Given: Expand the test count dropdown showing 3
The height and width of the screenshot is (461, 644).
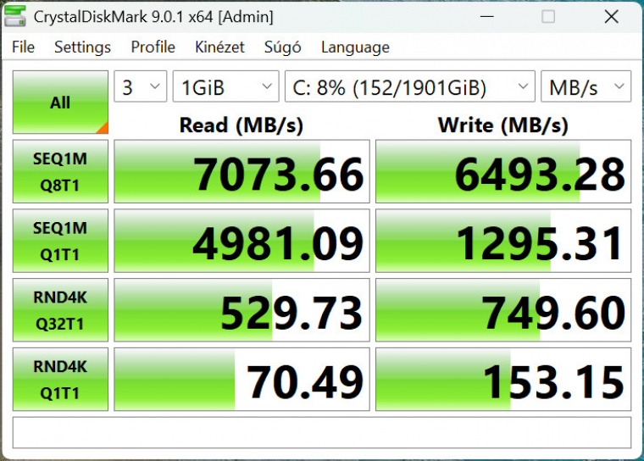Looking at the screenshot, I should tap(141, 86).
